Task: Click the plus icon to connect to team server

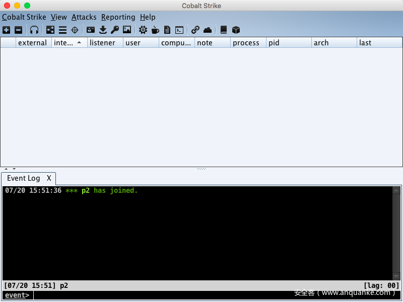Action: (x=6, y=30)
